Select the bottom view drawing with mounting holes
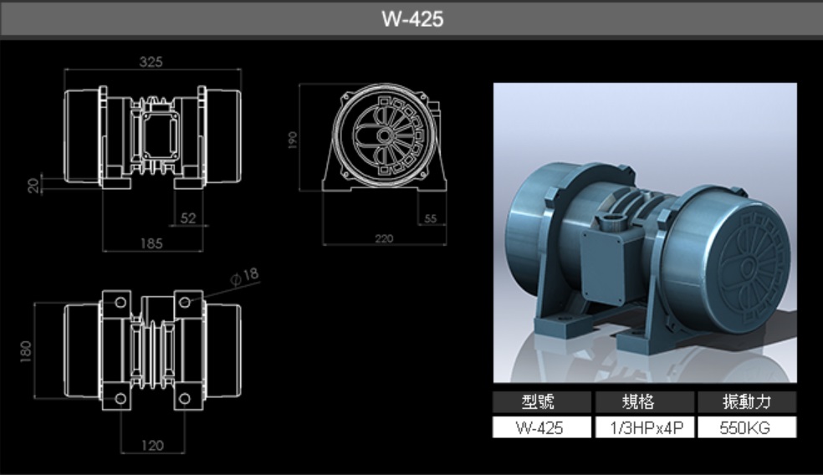This screenshot has width=823, height=475. tap(153, 350)
